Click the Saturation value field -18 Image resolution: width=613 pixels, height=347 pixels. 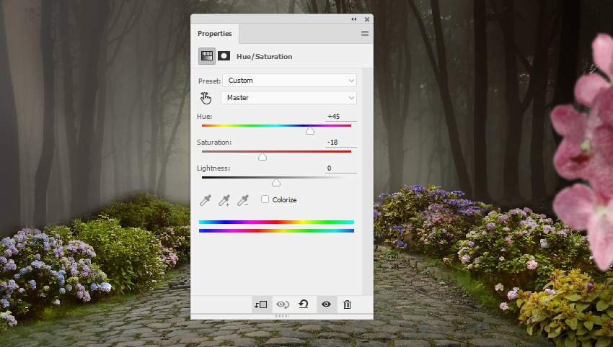[341, 142]
